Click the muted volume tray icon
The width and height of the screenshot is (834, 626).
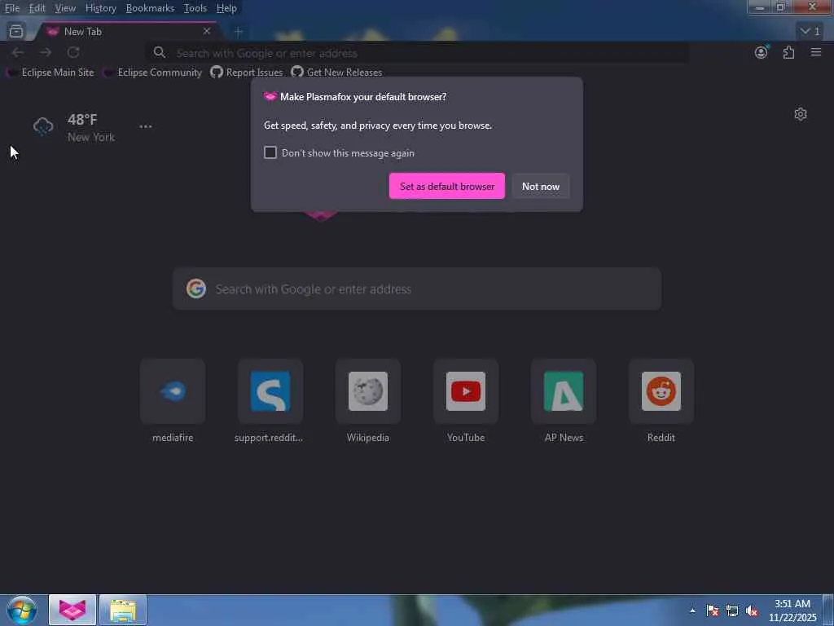[752, 611]
